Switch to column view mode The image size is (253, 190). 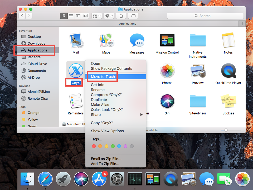tap(78, 15)
